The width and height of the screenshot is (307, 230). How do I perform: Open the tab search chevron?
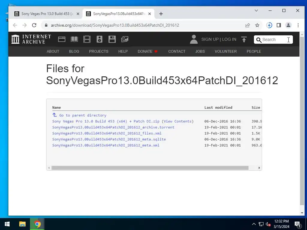tap(256, 10)
